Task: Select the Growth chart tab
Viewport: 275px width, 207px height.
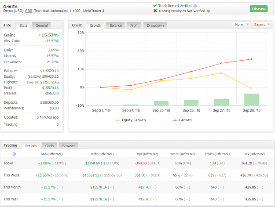Action: [95, 25]
